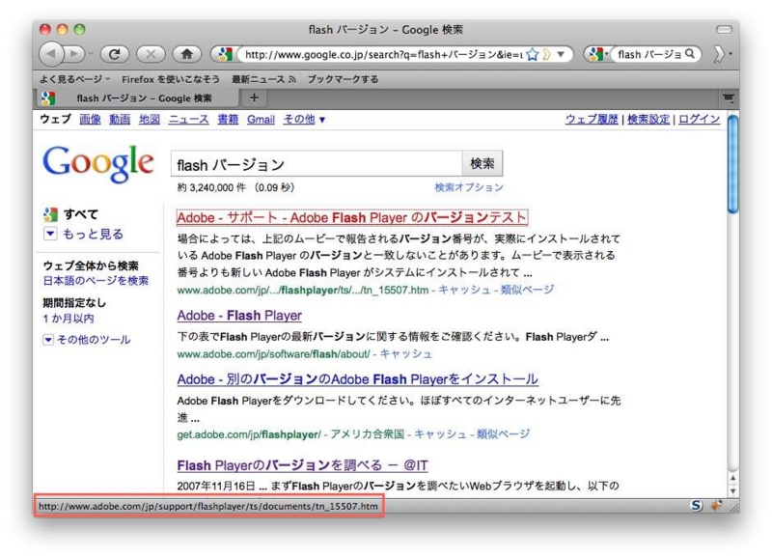Click the browser search box text field

[x=649, y=55]
